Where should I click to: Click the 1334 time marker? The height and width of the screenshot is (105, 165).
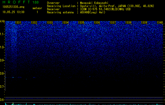(66, 23)
